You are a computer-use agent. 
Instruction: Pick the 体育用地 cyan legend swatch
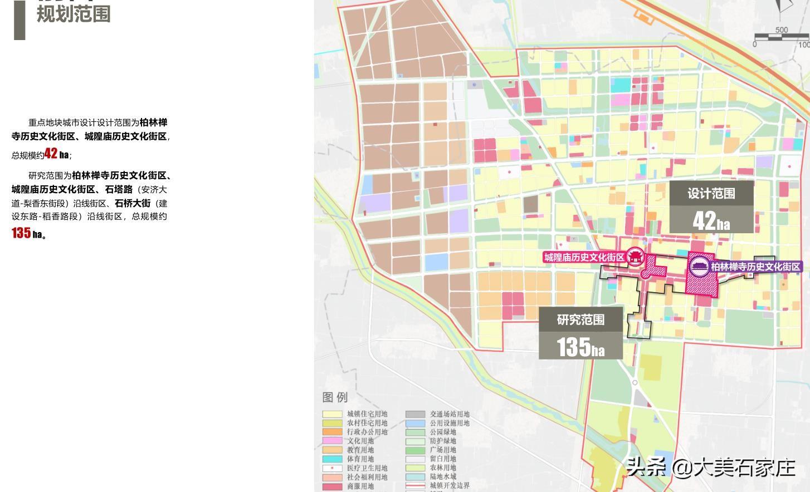(x=332, y=459)
